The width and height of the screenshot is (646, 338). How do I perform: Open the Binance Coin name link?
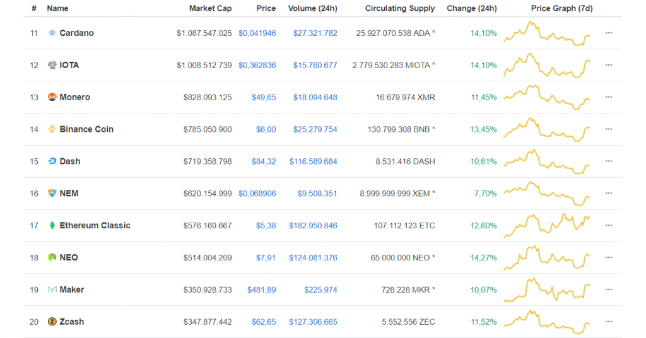coord(86,129)
